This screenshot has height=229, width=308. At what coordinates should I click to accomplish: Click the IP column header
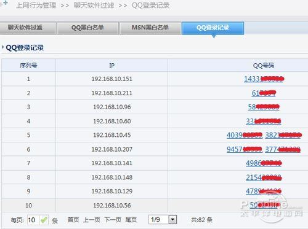click(112, 66)
